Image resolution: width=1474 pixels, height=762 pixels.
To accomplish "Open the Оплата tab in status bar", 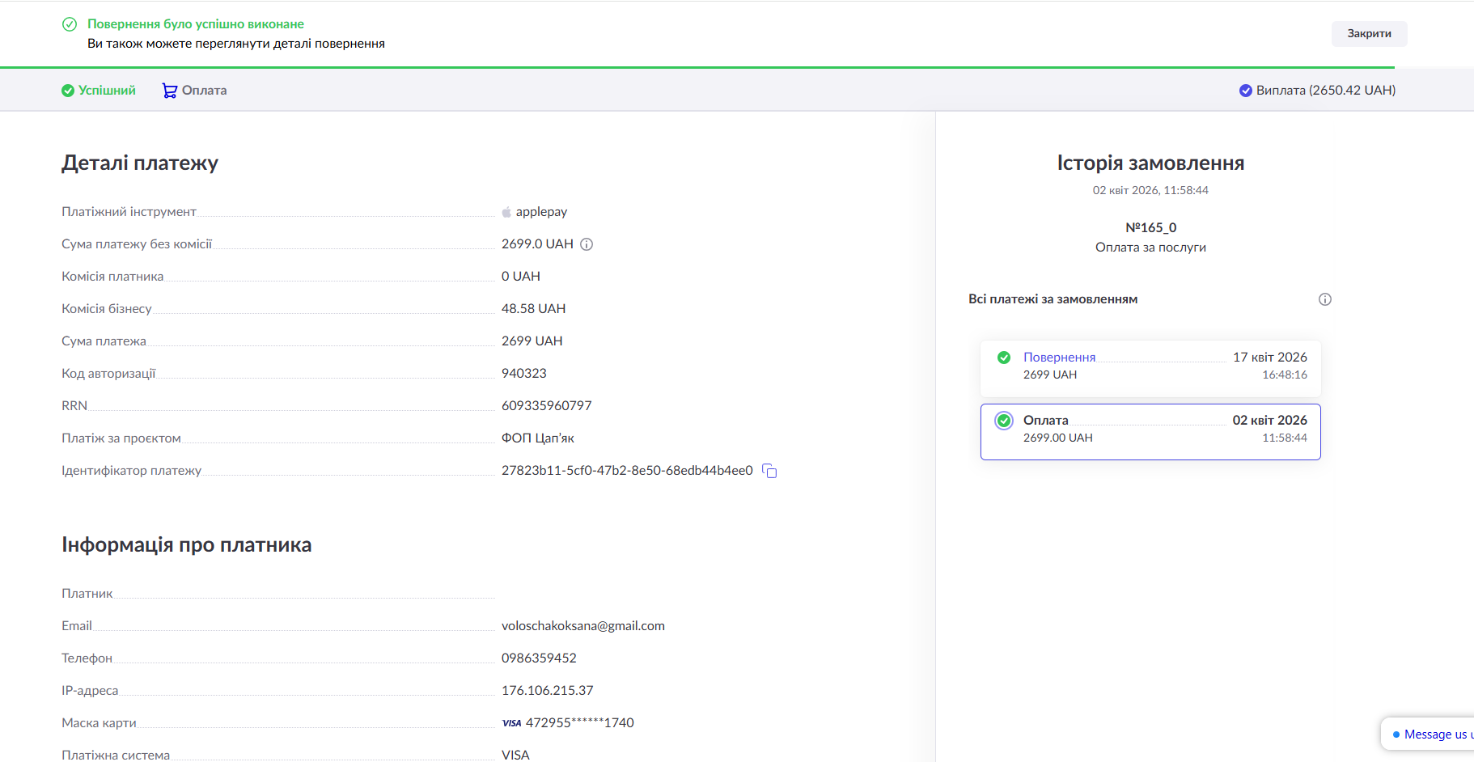I will (x=204, y=91).
